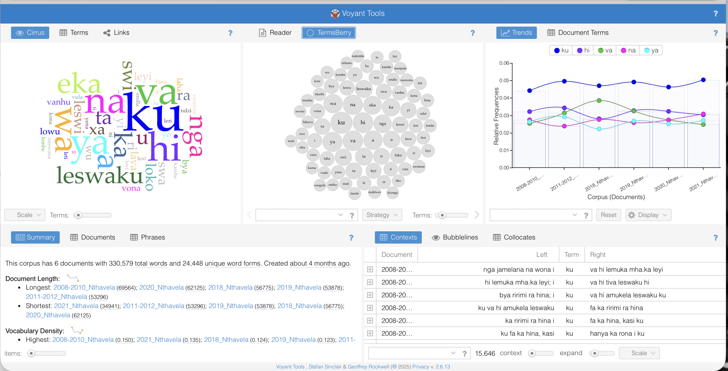Viewport: 728px width, 371px height.
Task: Open the Reader document view
Action: pyautogui.click(x=275, y=33)
